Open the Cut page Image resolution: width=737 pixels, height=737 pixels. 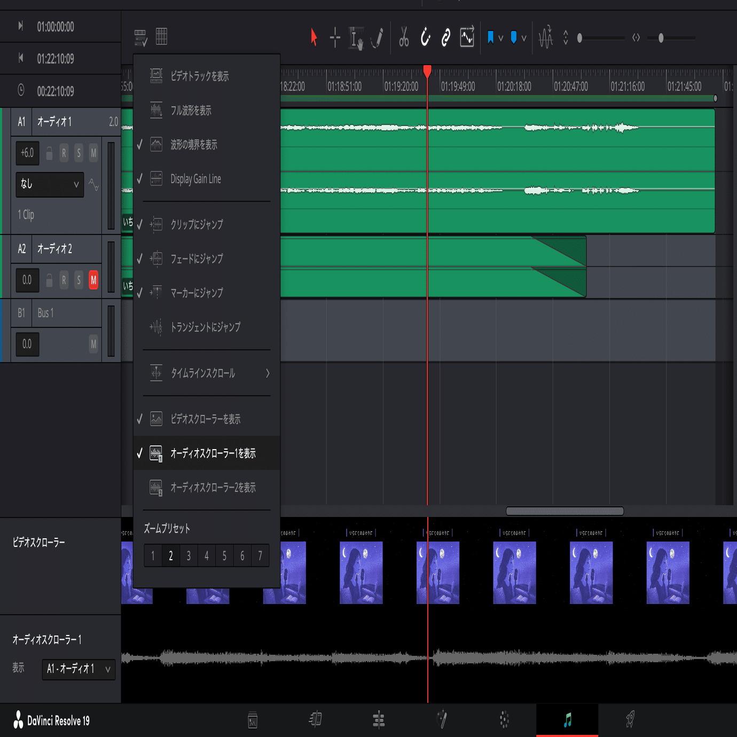tap(316, 720)
